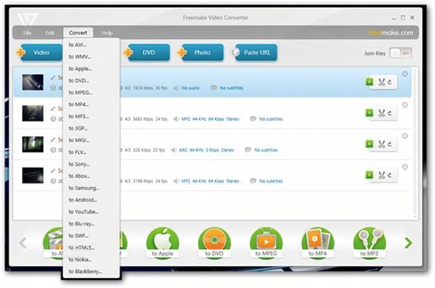435x288 pixels.
Task: Select the 'to Apple' output format icon
Action: 162,241
